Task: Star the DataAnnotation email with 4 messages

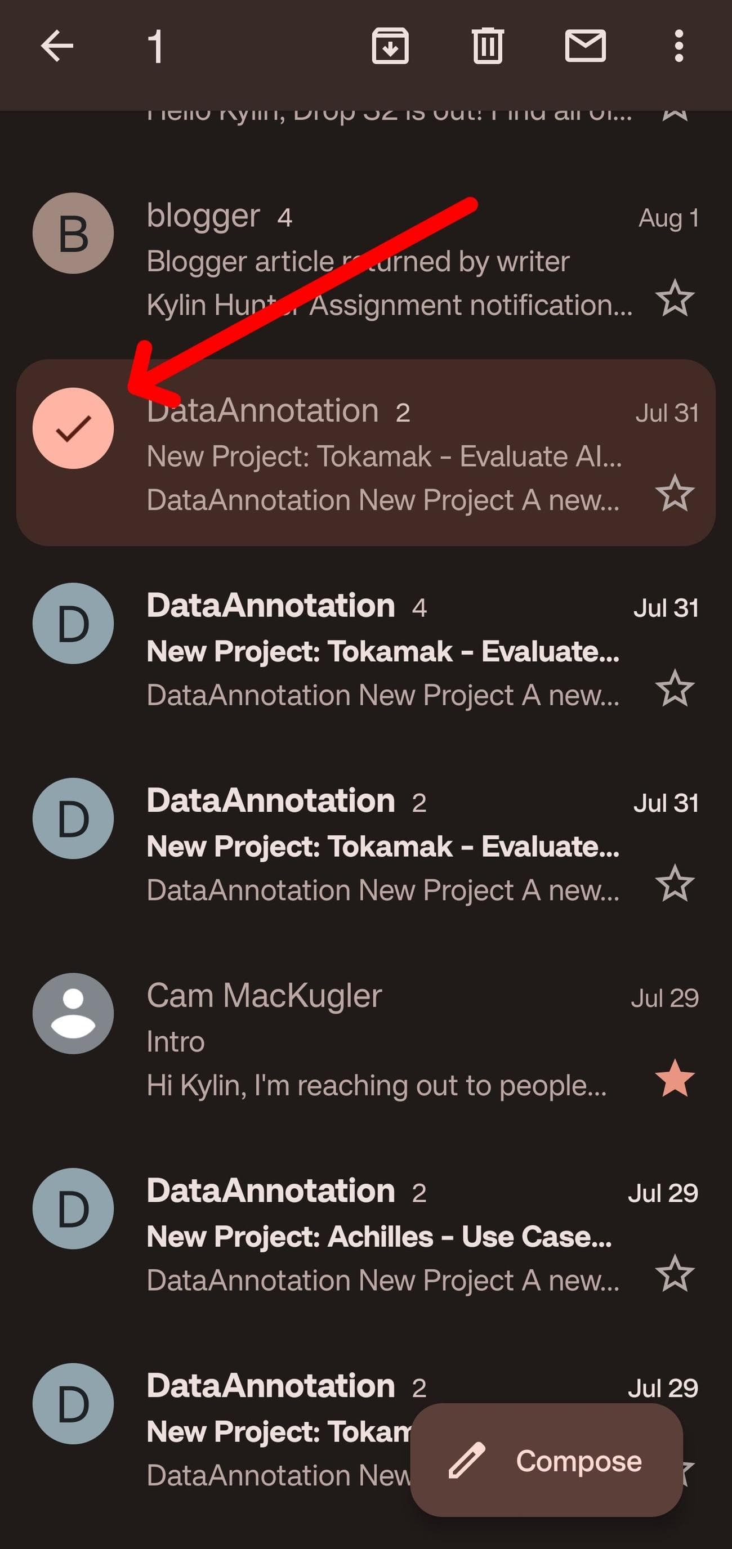Action: [674, 688]
